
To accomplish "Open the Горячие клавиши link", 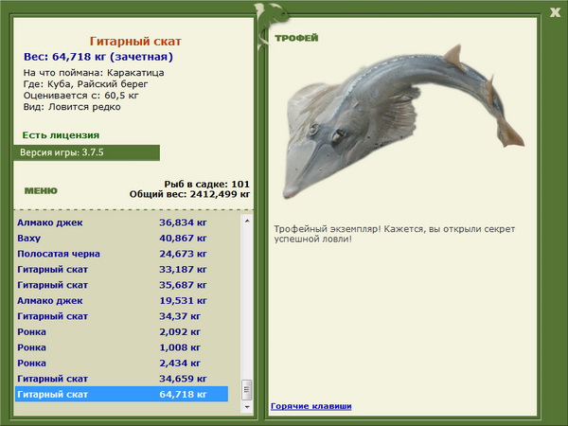I will (311, 406).
